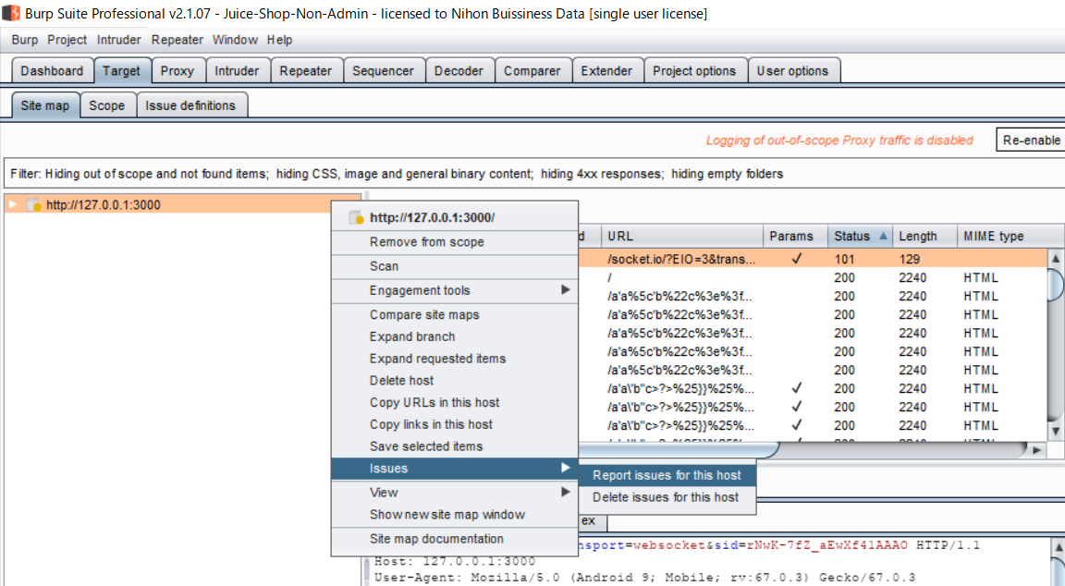Open the Help menu
1065x586 pixels.
[x=279, y=40]
